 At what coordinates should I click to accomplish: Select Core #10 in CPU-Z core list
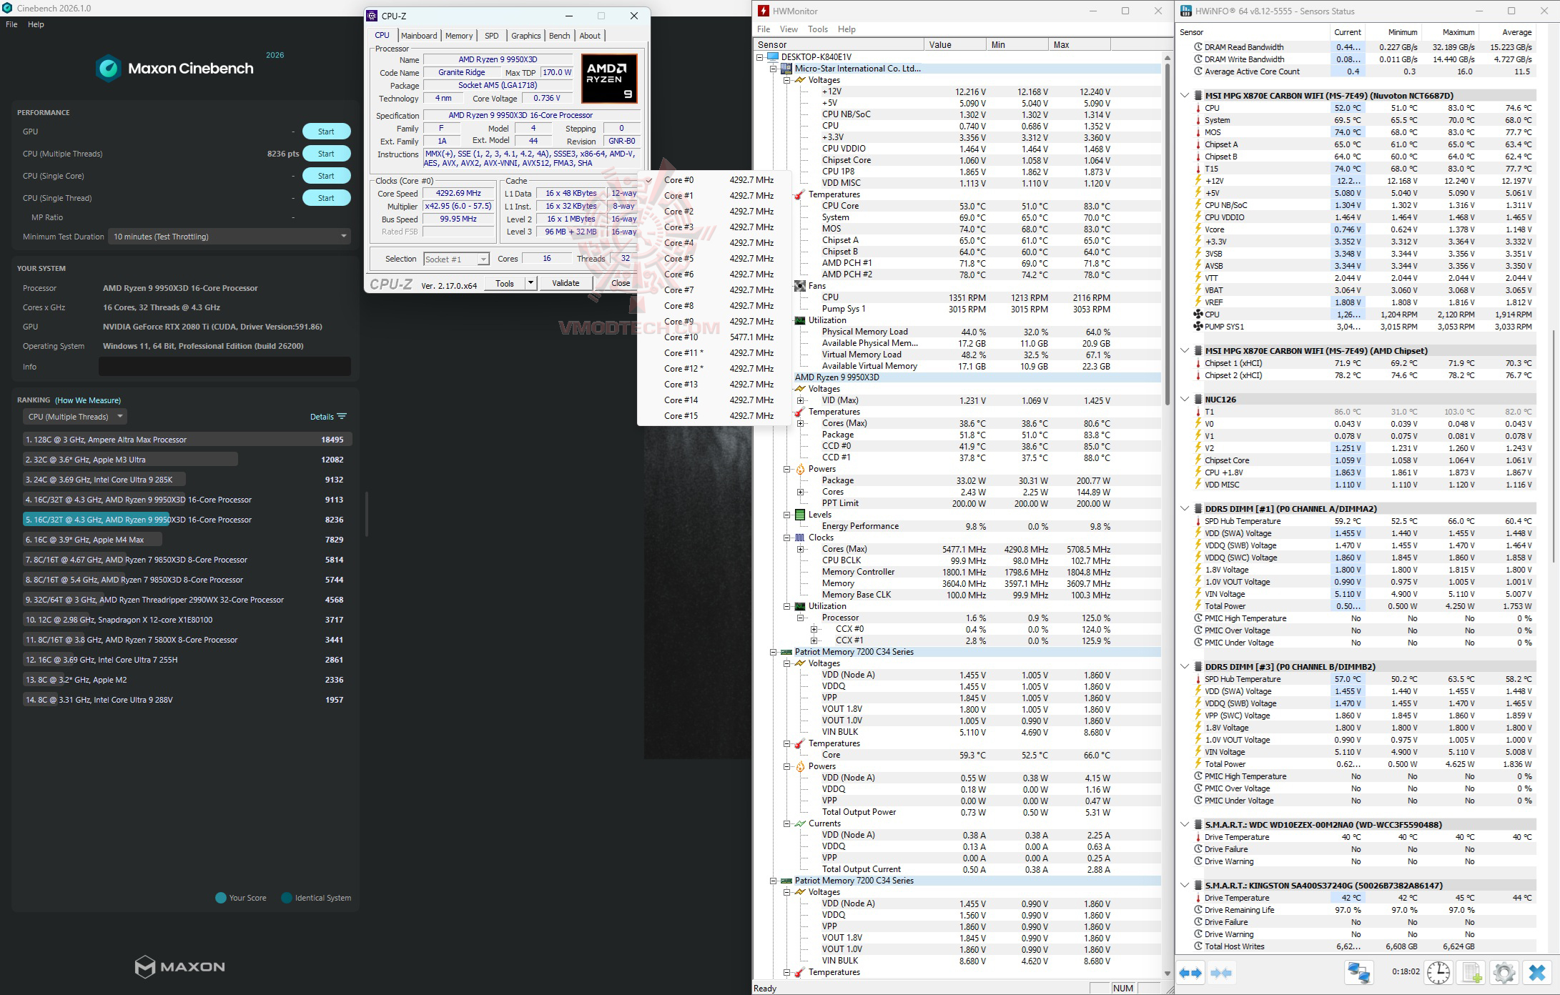[681, 337]
